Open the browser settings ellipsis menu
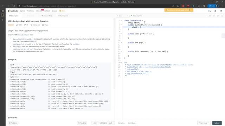 click(222, 6)
